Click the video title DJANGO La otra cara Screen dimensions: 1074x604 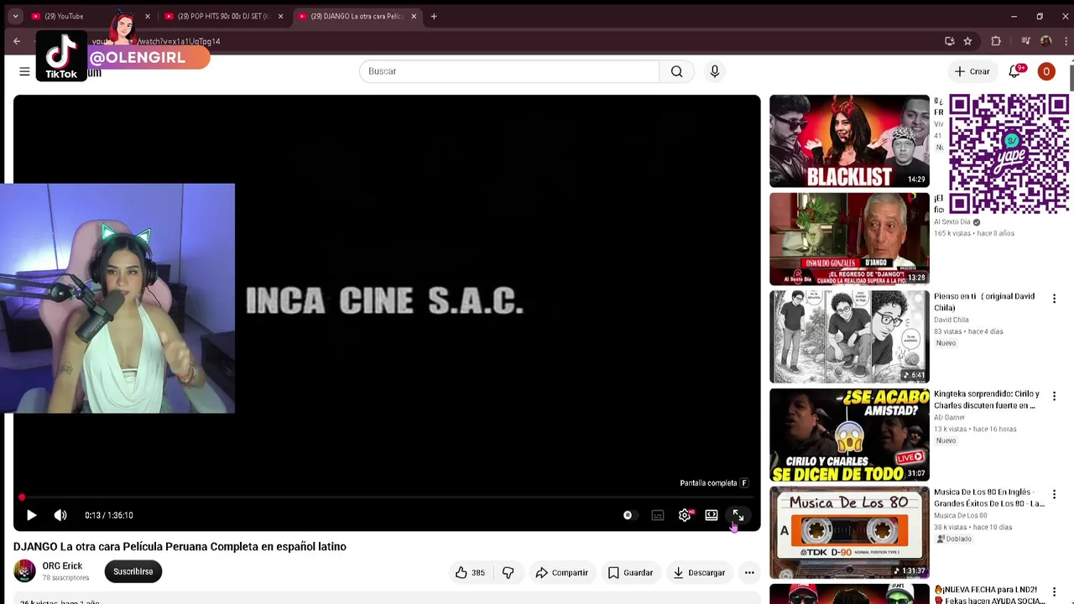[x=180, y=546]
